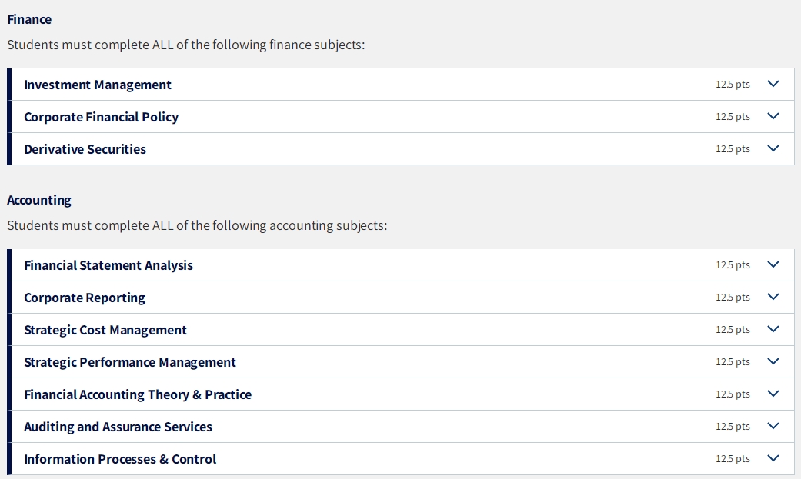Open Auditing and Assurance Services title

(x=118, y=427)
